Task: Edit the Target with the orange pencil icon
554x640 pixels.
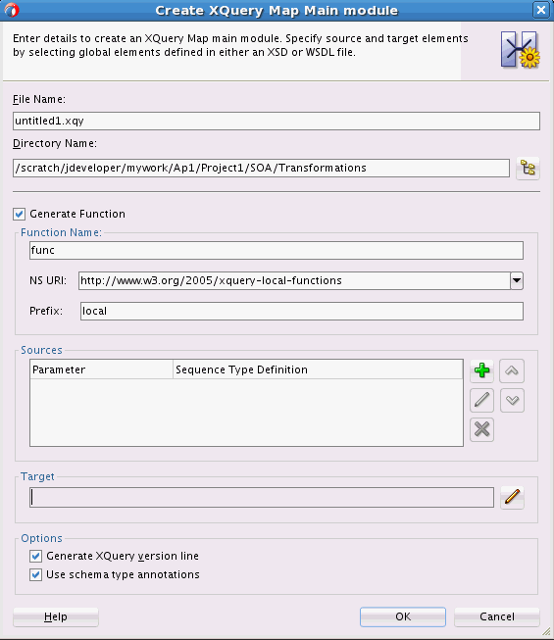Action: click(x=512, y=497)
